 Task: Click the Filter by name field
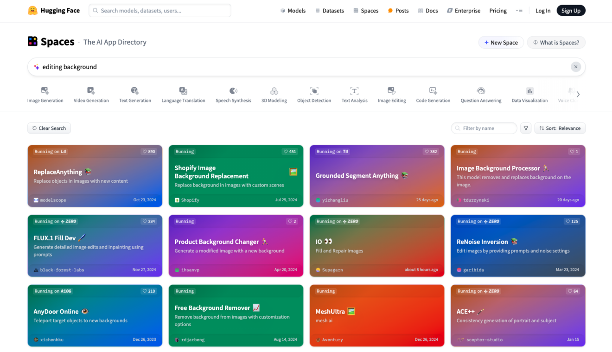click(484, 128)
